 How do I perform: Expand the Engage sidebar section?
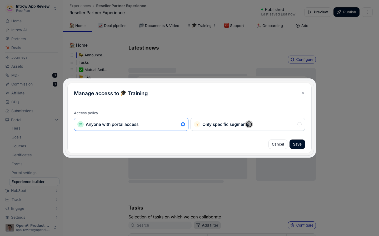[x=57, y=208]
